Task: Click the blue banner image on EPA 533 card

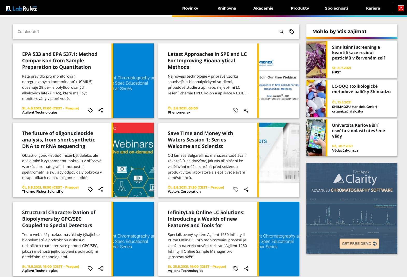Action: click(x=134, y=81)
